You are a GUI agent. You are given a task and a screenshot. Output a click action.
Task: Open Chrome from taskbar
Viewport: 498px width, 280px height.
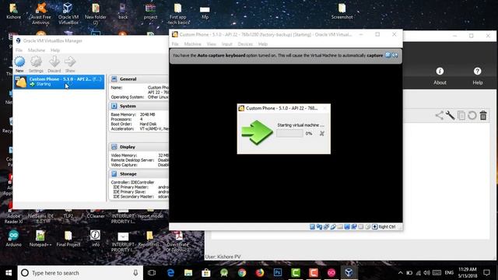tap(242, 273)
